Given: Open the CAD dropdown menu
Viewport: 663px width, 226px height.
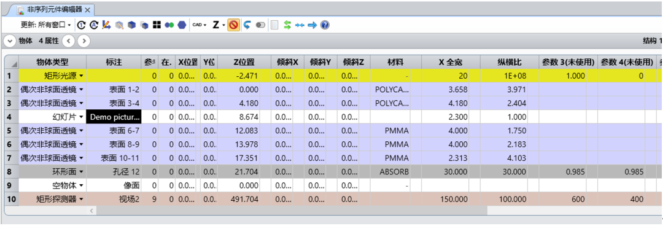Looking at the screenshot, I should click(199, 25).
